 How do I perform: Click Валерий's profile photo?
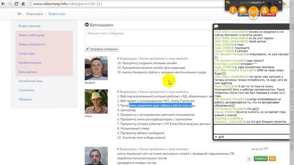96,68
